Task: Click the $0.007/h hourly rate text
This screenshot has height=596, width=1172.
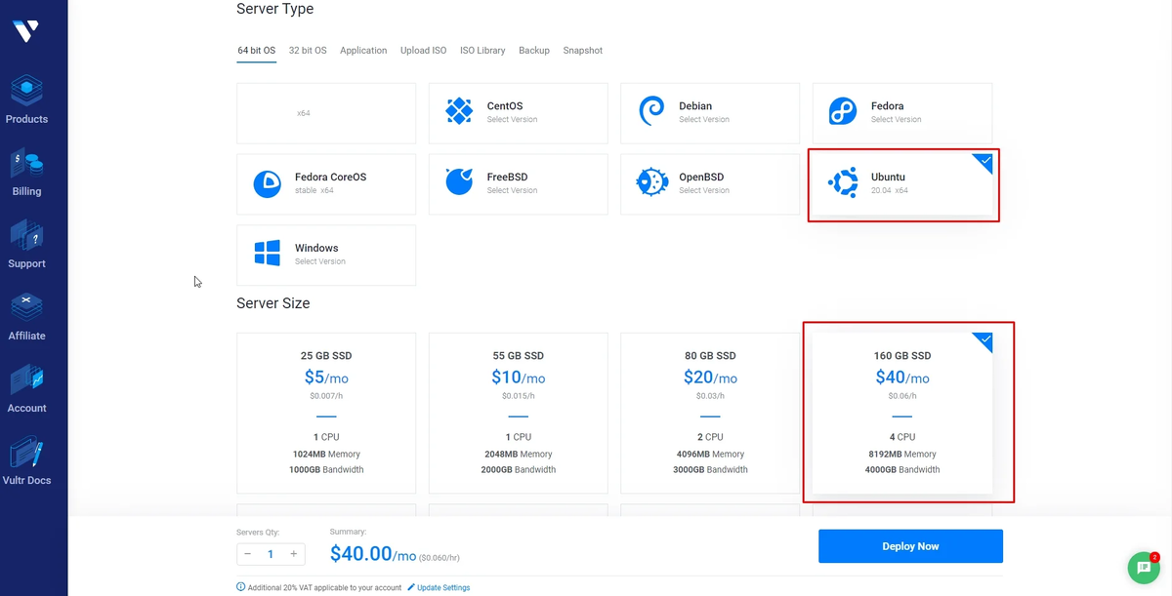Action: [x=326, y=396]
